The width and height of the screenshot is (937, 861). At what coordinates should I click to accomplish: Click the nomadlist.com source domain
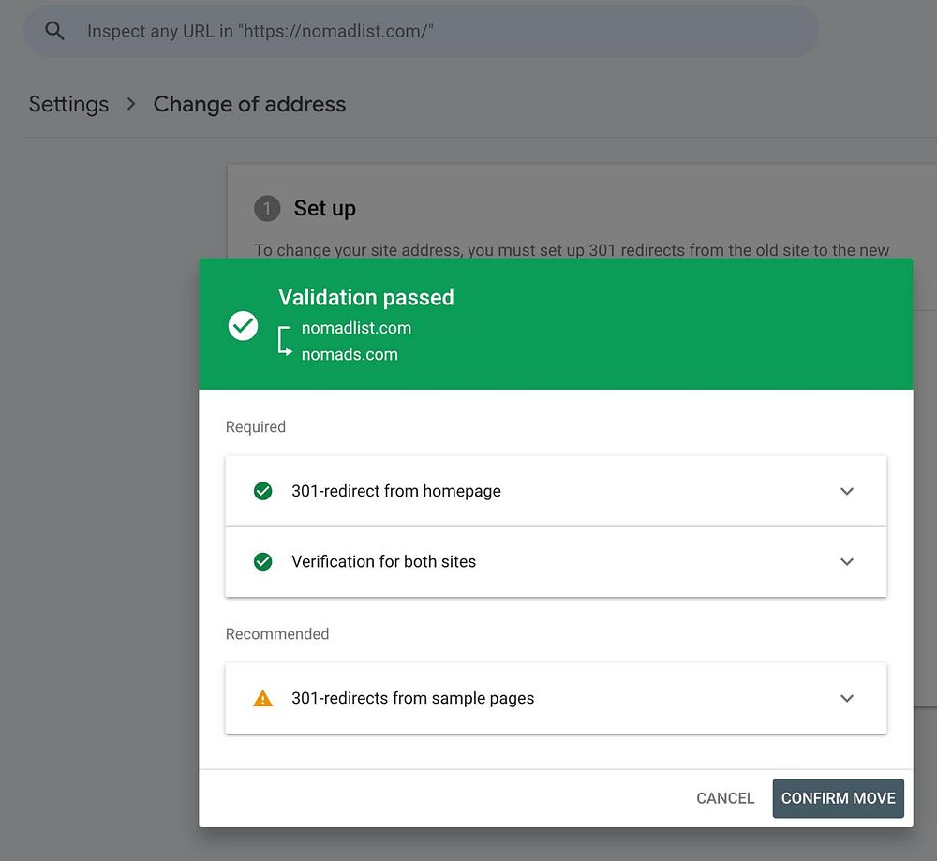point(356,328)
